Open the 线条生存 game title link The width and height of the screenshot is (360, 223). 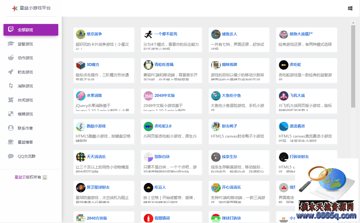point(229,157)
